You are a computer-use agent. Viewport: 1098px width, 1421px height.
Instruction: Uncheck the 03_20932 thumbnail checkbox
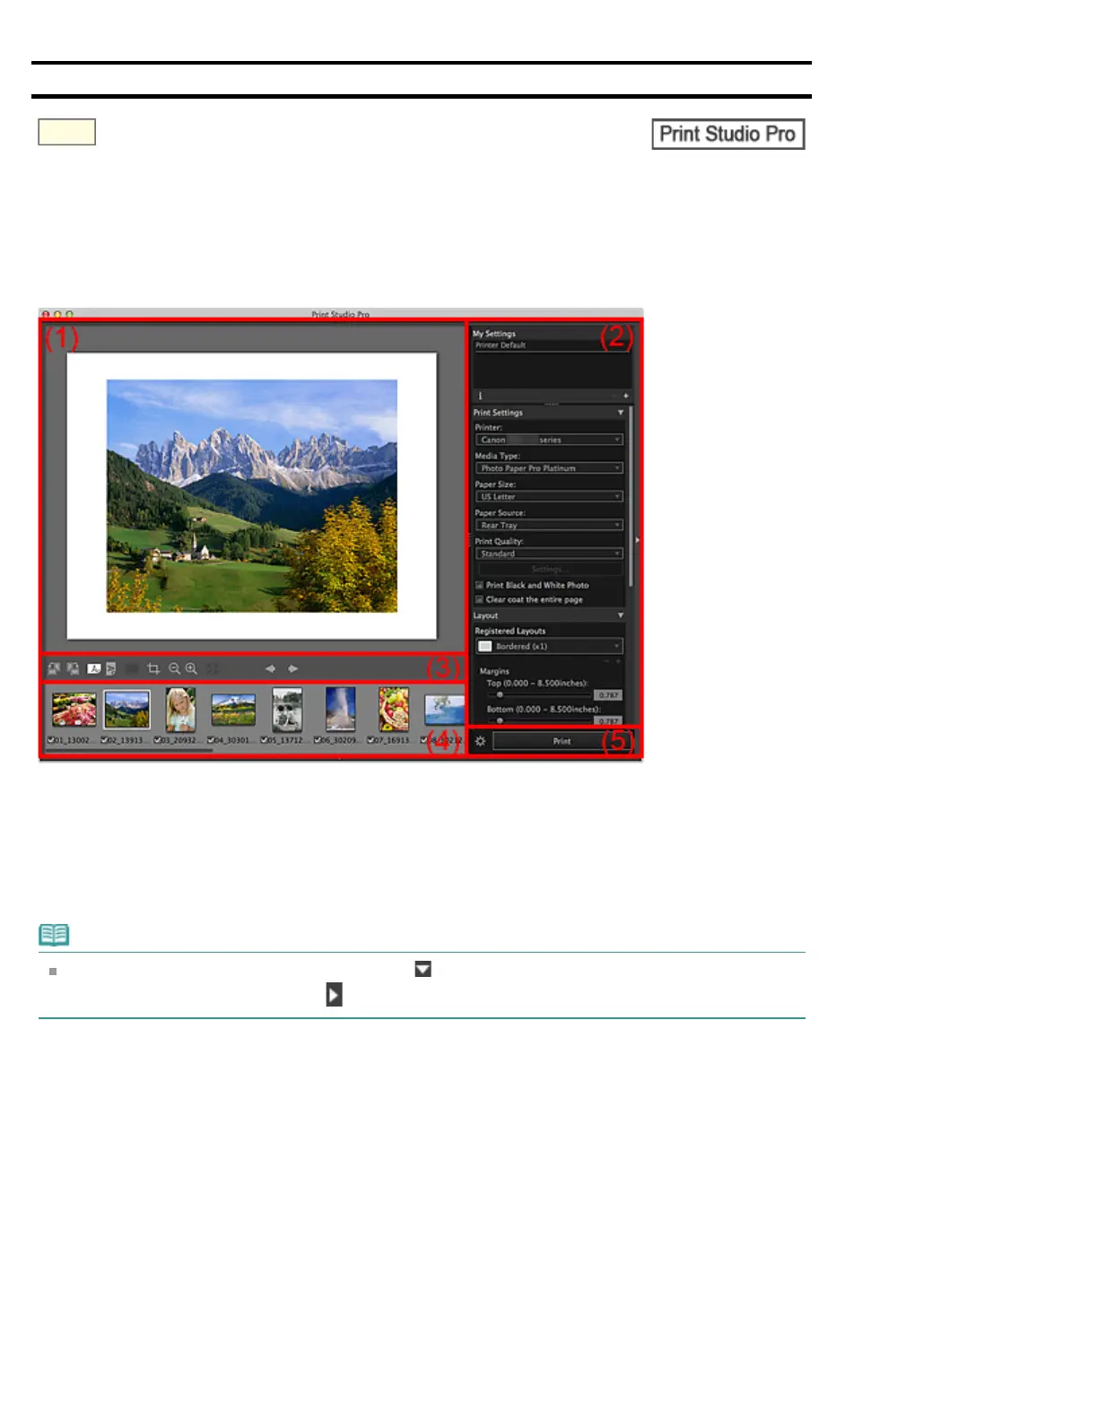[x=157, y=740]
